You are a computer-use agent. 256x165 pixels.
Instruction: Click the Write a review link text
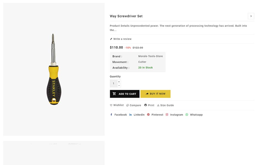122,39
